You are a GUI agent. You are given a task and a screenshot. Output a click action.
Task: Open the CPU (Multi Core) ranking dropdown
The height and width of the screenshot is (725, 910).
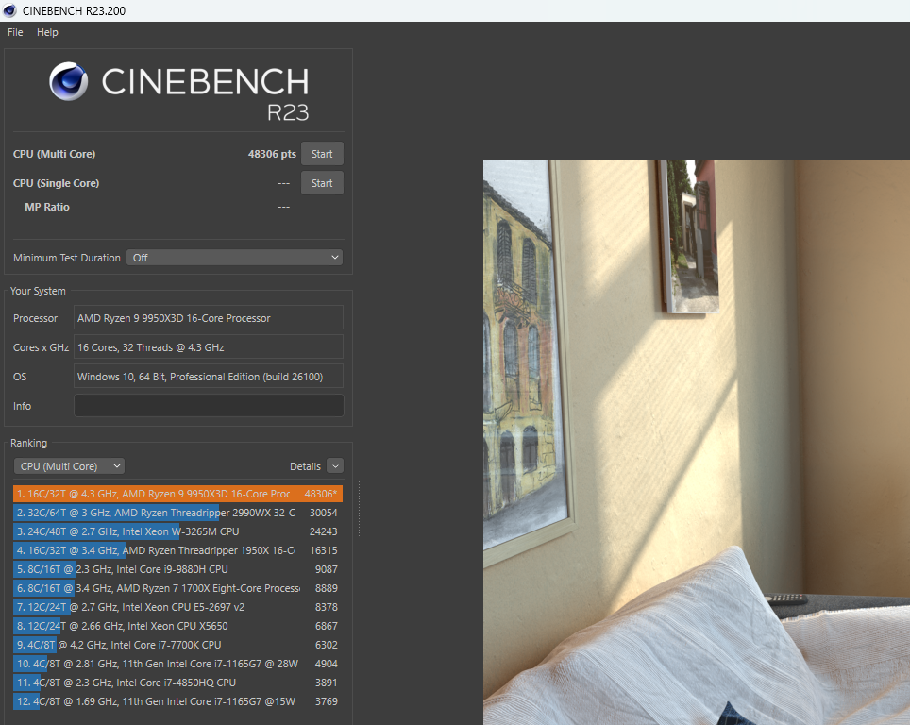[x=70, y=466]
